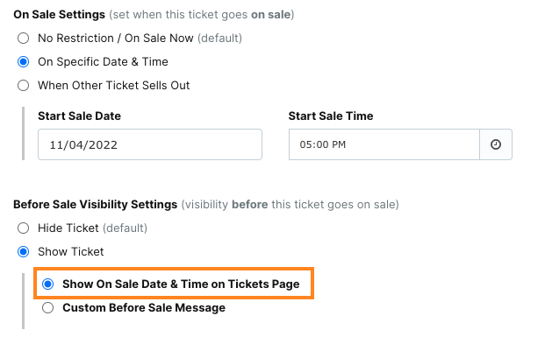Viewport: 545px width, 344px height.
Task: Select the Hide Ticket radio button
Action: (24, 228)
